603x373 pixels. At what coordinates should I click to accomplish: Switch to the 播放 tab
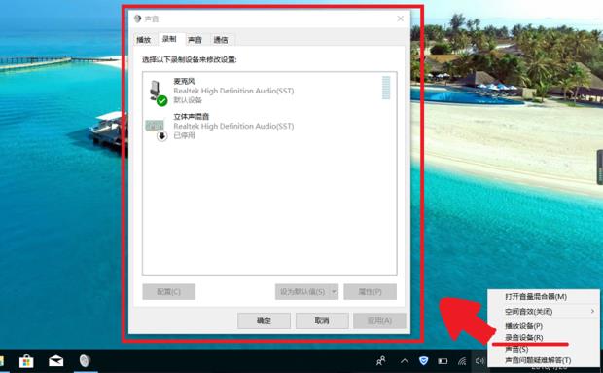point(144,40)
